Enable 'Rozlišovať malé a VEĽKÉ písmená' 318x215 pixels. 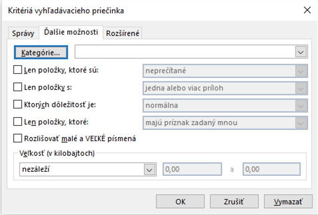[x=17, y=138]
